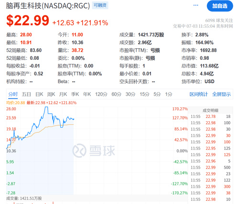
Task: Click the 今开 value 11.00
Action: (x=77, y=35)
